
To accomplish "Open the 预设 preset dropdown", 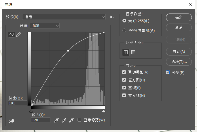I will [x=64, y=17].
